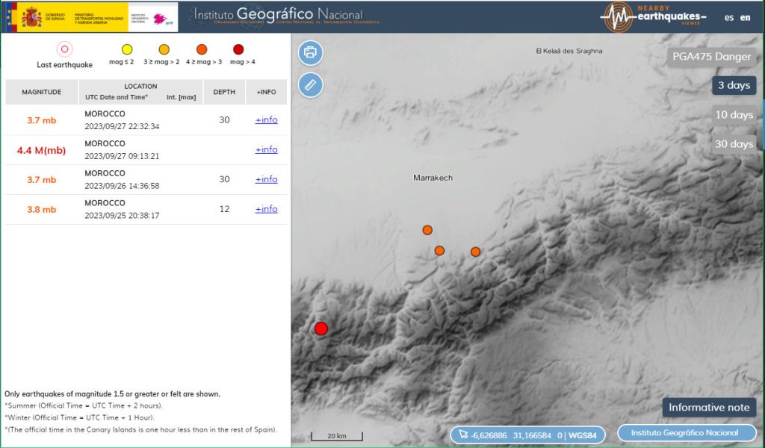
Task: Click the red magnitude 4.4 earthquake marker
Action: click(321, 329)
